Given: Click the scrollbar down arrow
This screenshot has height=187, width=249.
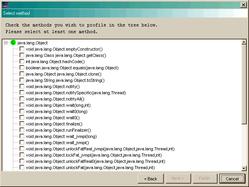Looking at the screenshot, I should click(x=244, y=168).
